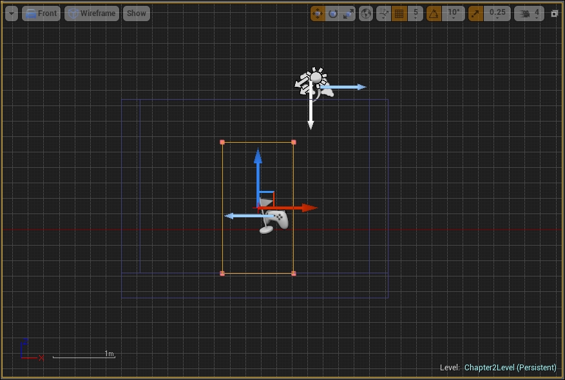Click the Chapter2Level (Persistent) level link
565x380 pixels.
510,368
